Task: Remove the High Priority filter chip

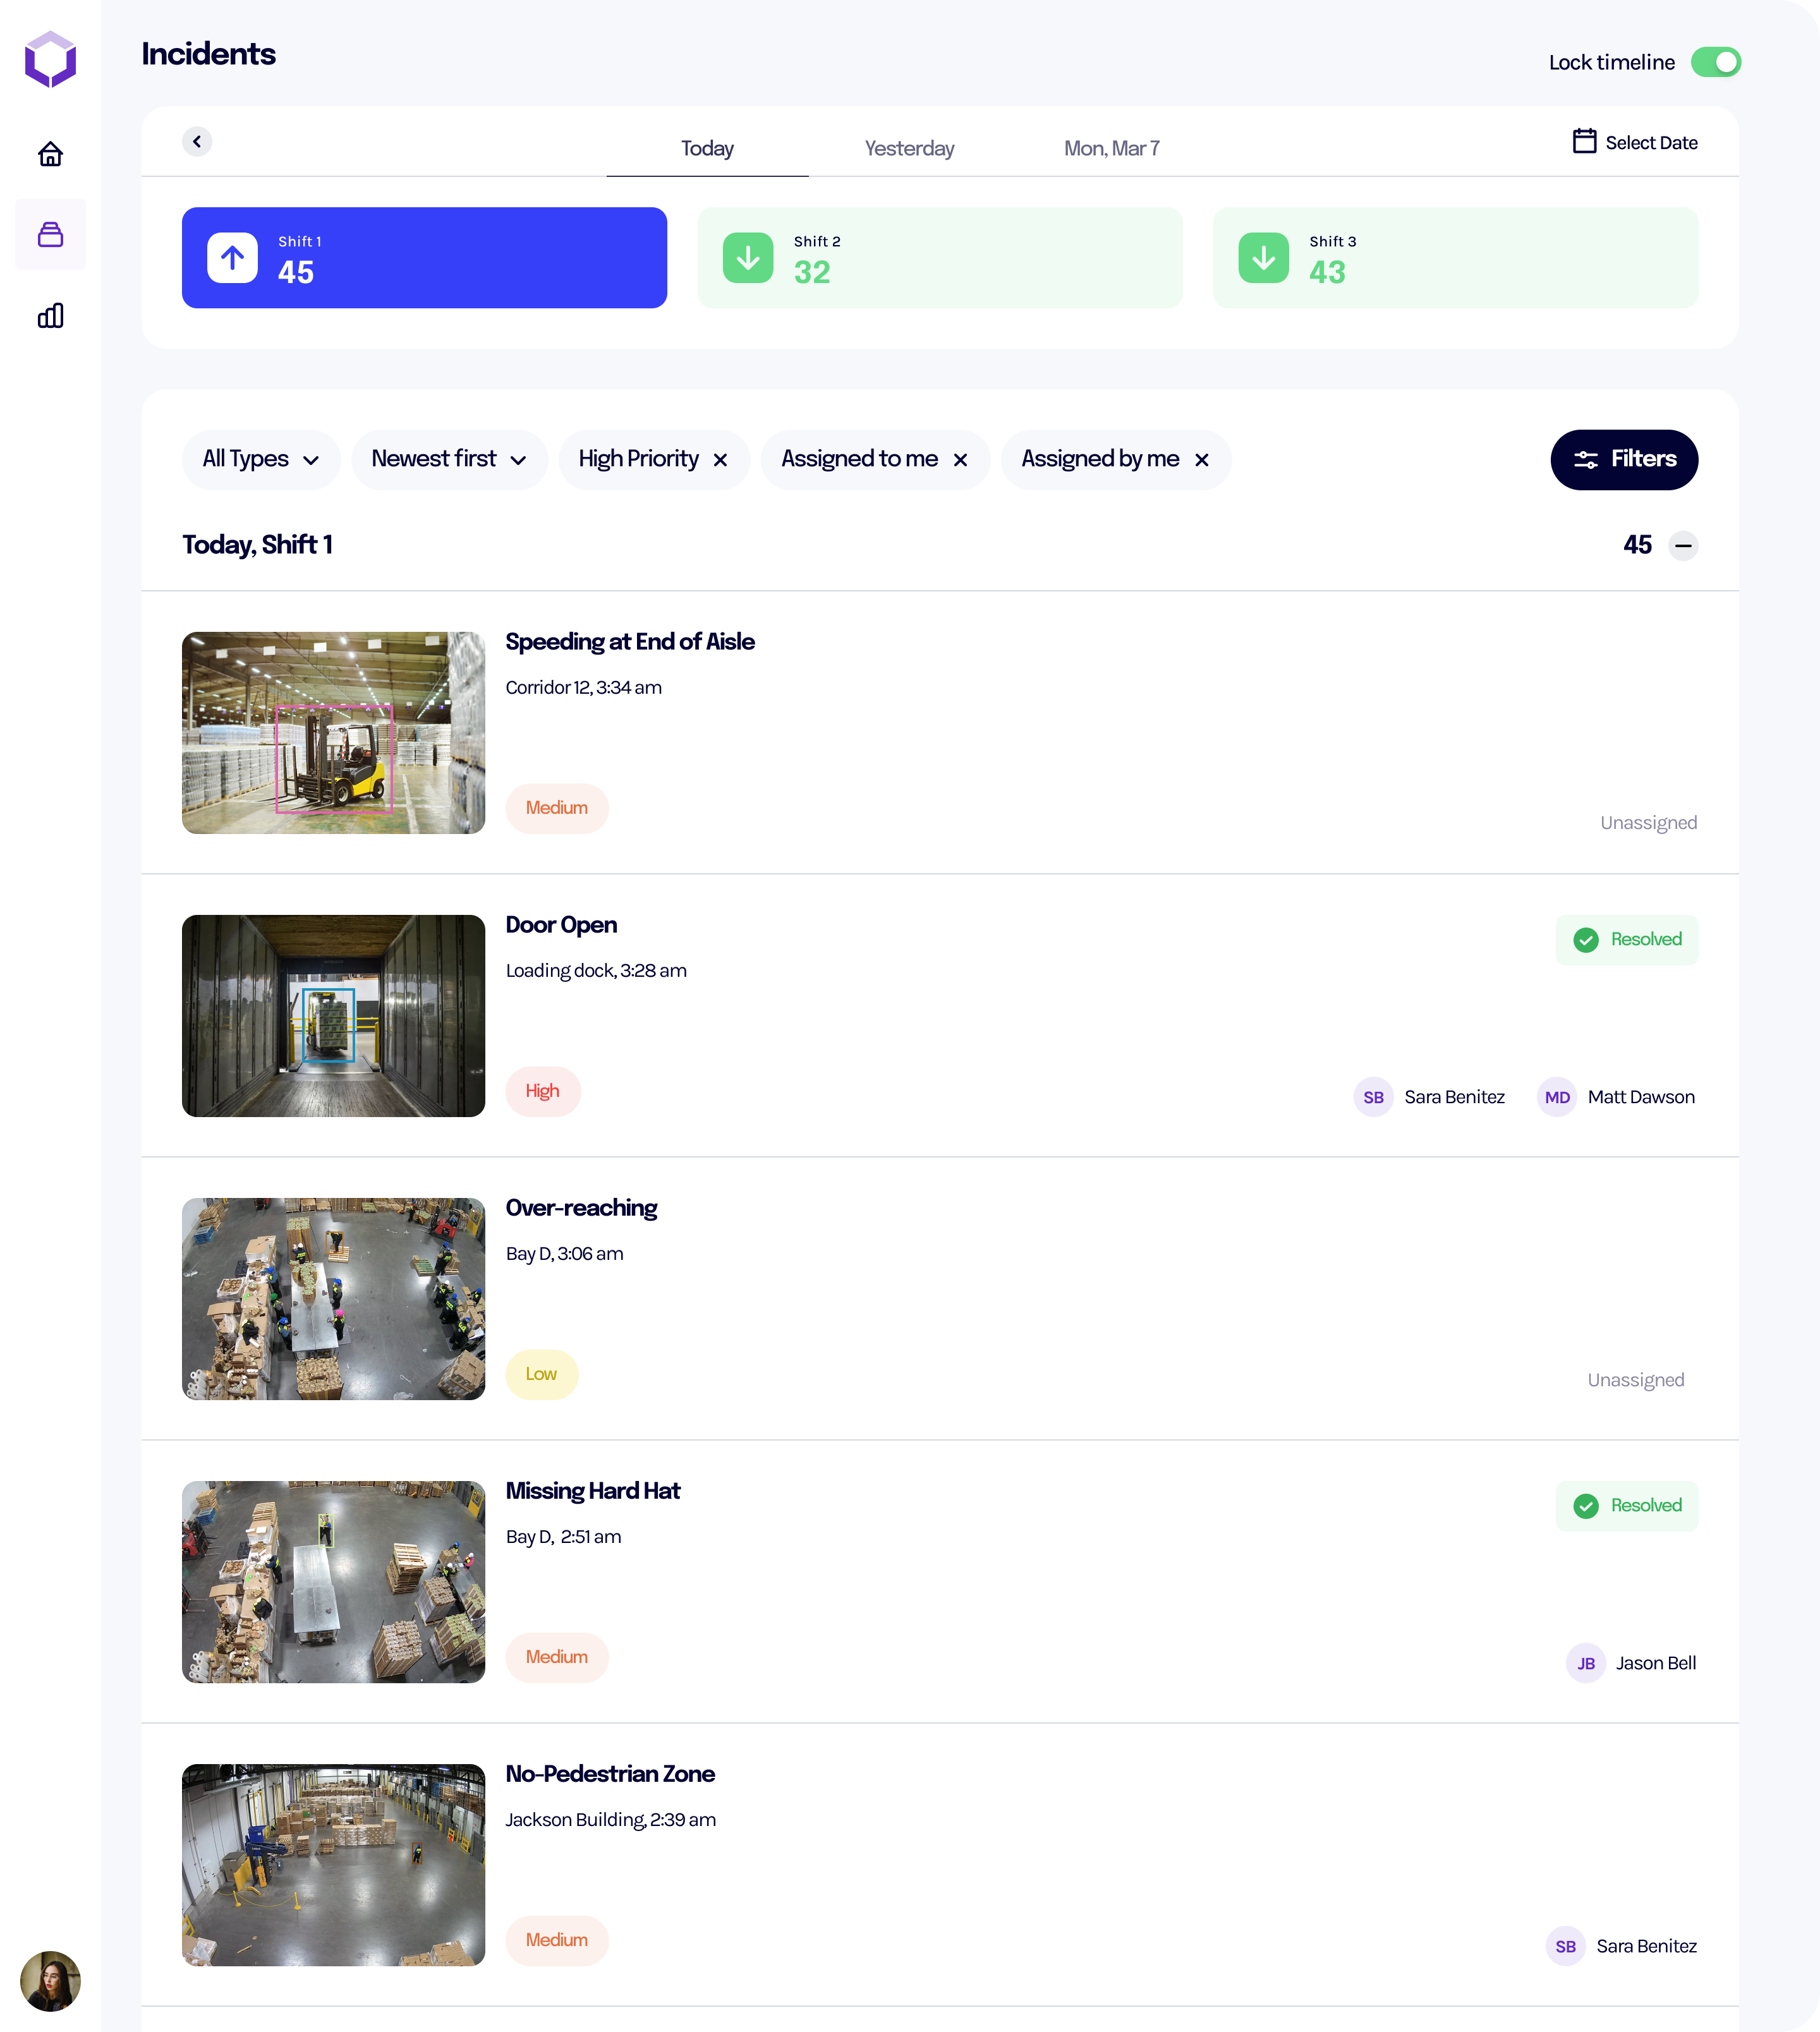Action: click(720, 460)
